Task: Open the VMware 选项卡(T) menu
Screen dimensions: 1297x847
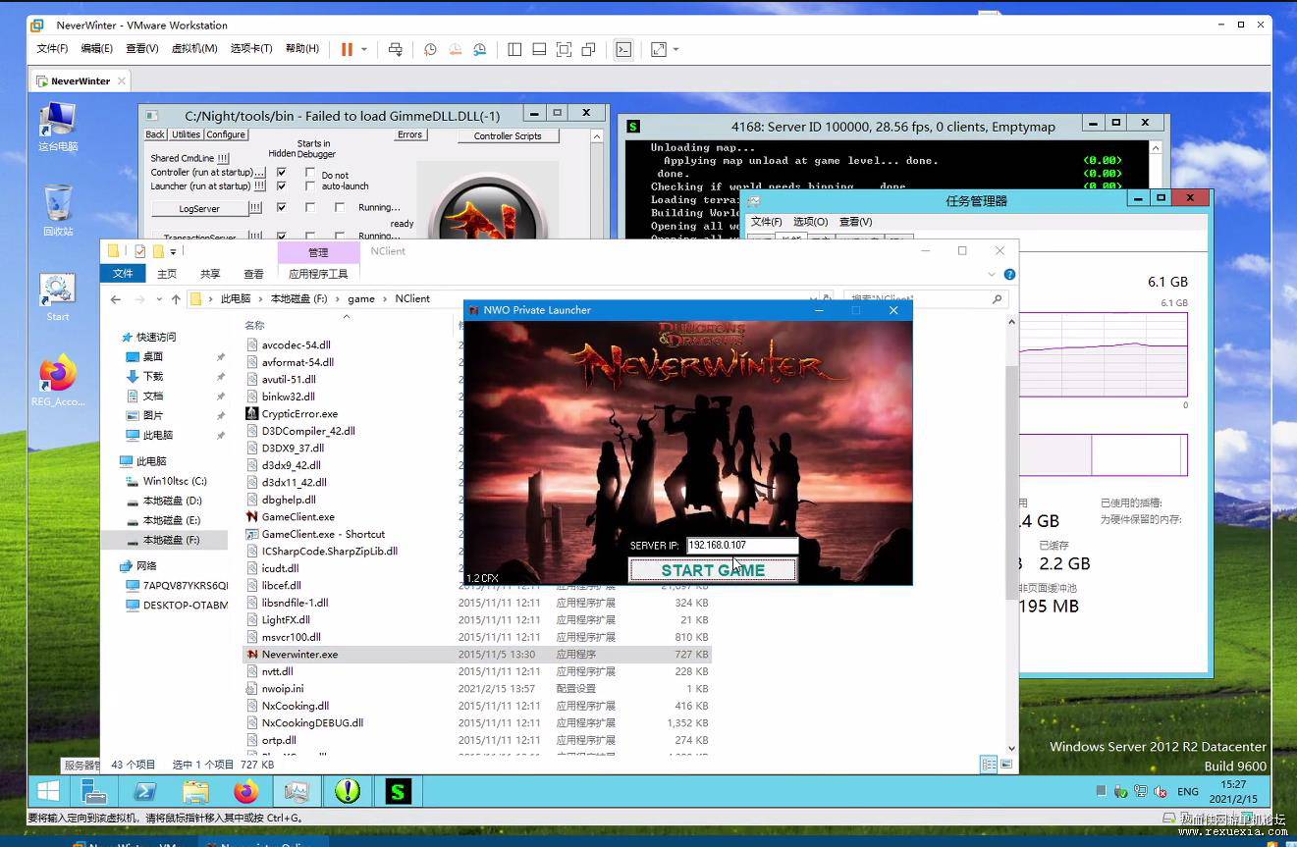Action: pos(251,49)
